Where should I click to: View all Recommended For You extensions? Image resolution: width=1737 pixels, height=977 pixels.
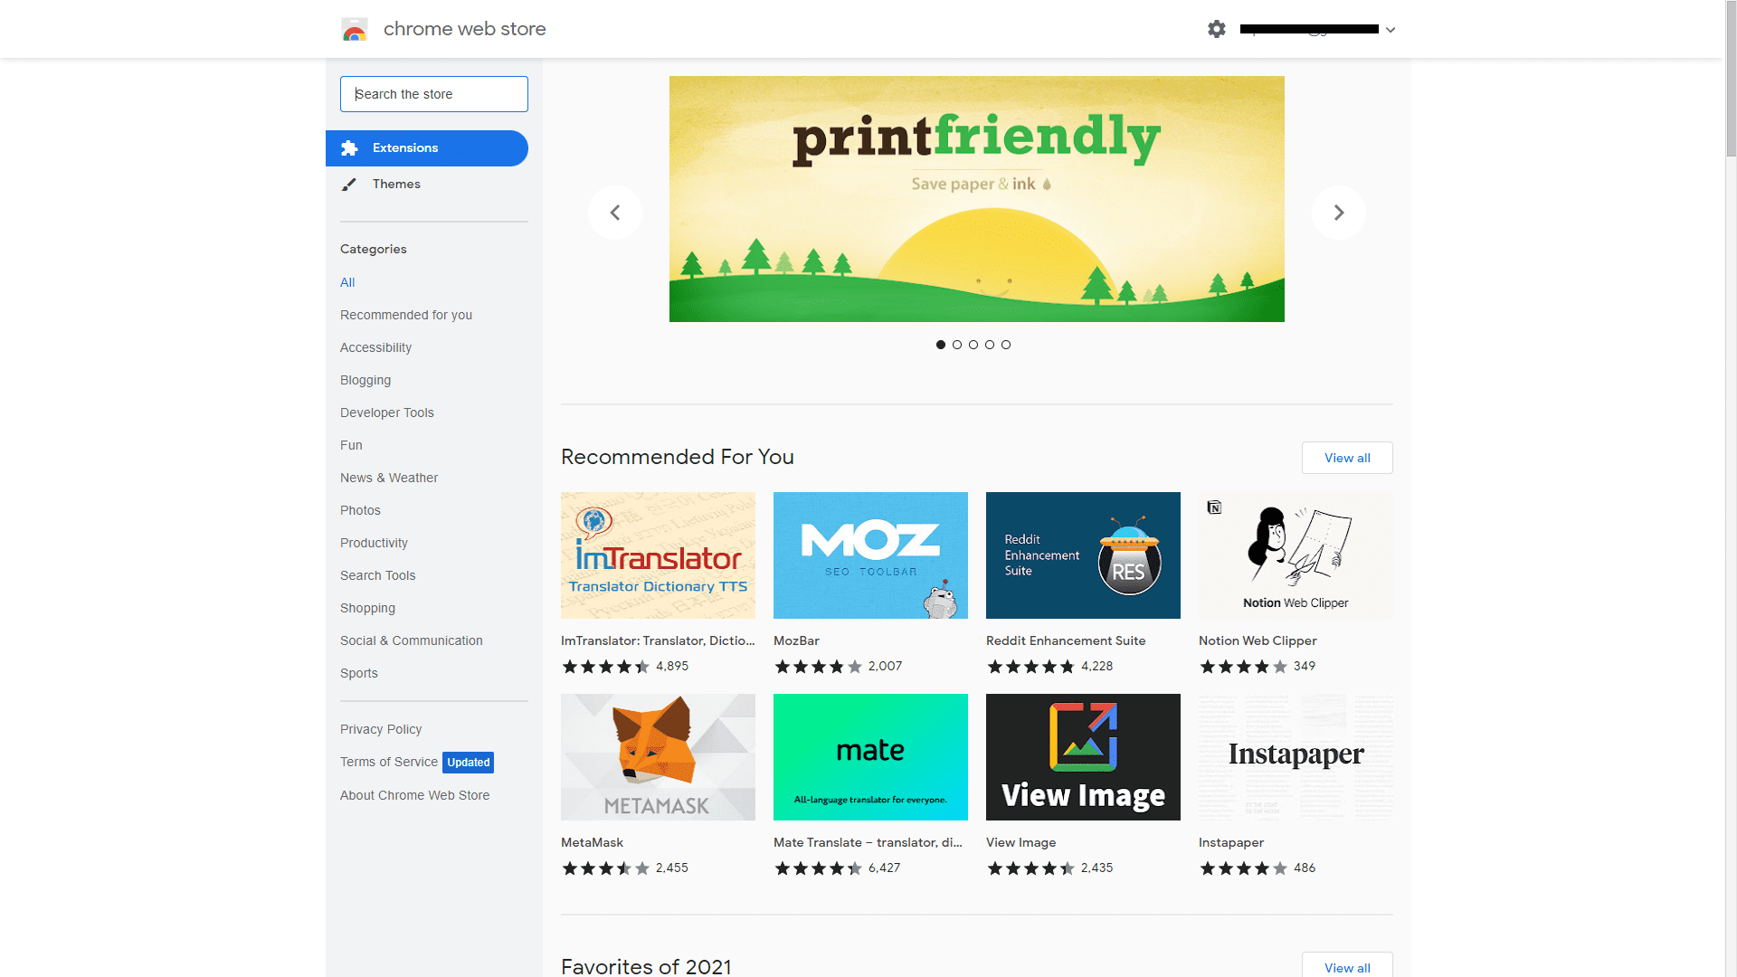click(x=1347, y=458)
